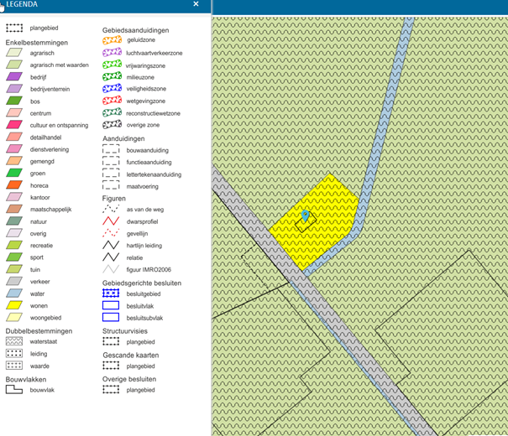Click the maatvoering dashed box icon
The image size is (508, 436).
111,185
